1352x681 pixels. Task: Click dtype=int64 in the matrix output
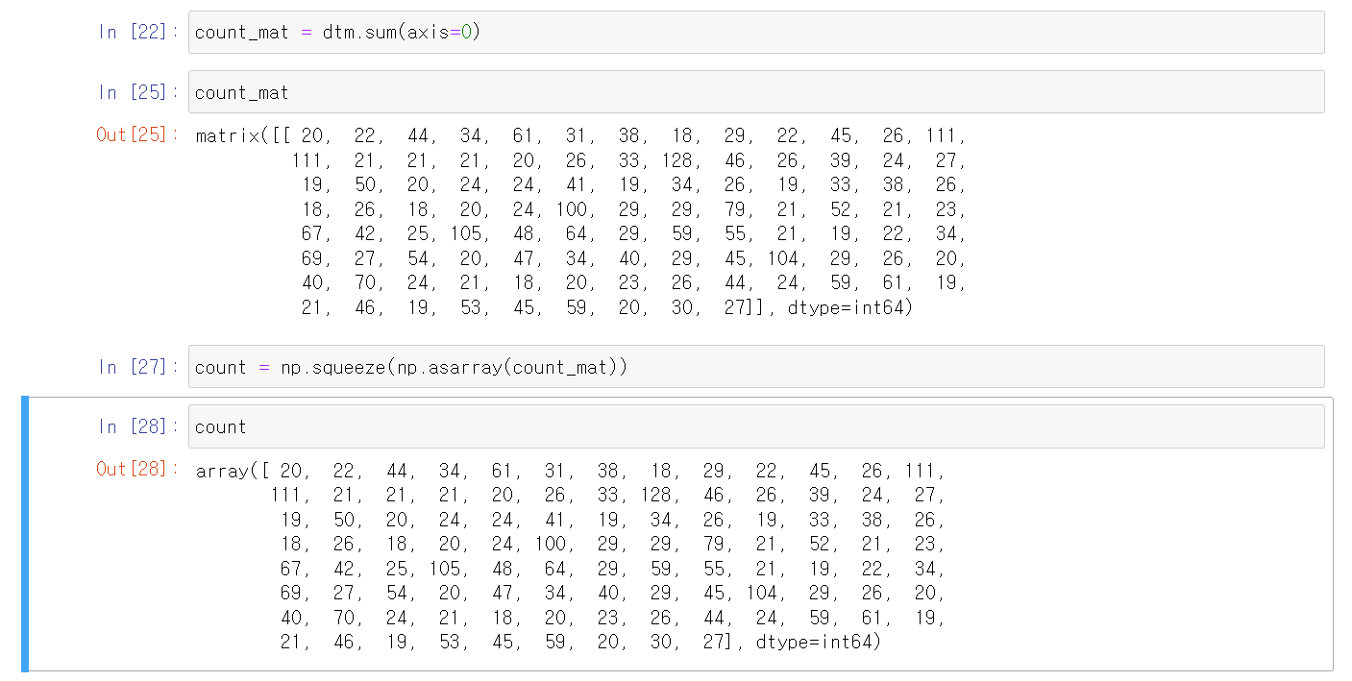click(x=847, y=308)
